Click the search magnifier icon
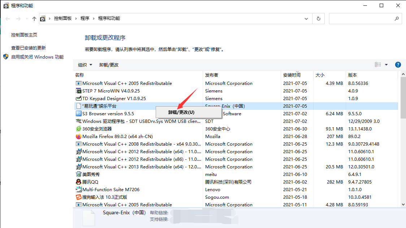Image resolution: width=406 pixels, height=228 pixels. point(397,19)
